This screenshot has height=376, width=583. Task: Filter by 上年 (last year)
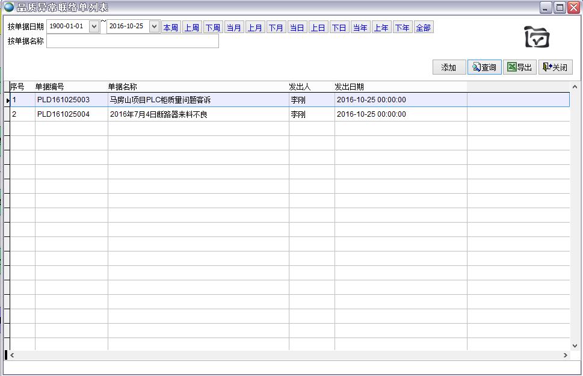(x=381, y=28)
